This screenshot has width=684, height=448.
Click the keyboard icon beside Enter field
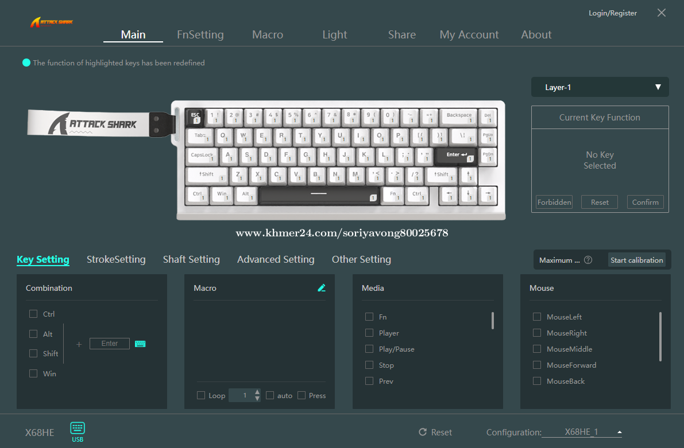pyautogui.click(x=140, y=344)
